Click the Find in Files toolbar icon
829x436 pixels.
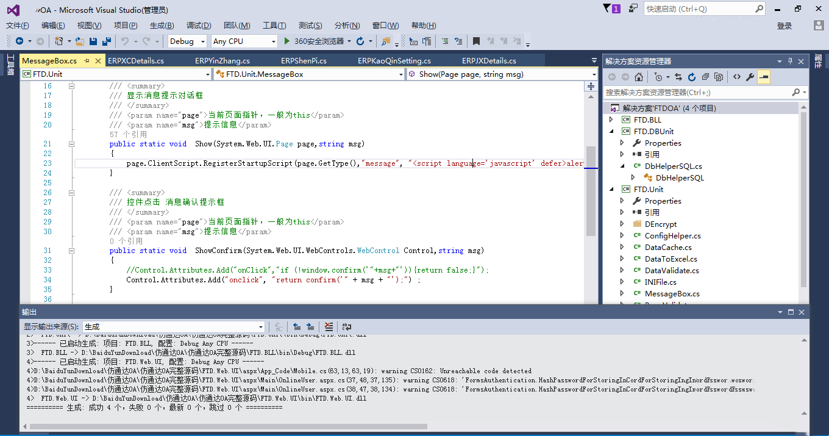coord(385,41)
